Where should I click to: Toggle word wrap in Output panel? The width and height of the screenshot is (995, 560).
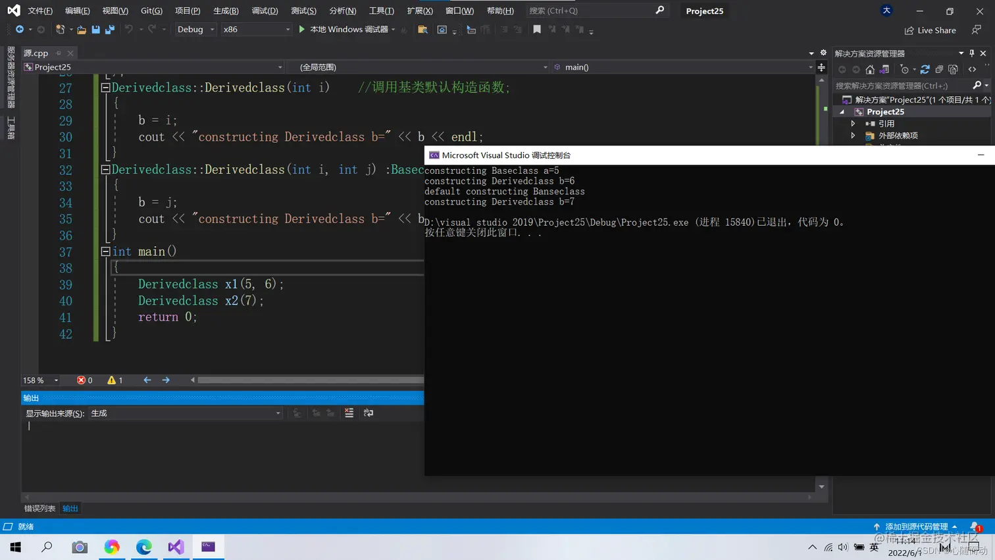point(369,413)
